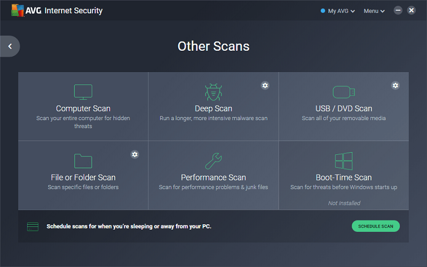Open the Menu dropdown
The height and width of the screenshot is (267, 427).
(374, 11)
